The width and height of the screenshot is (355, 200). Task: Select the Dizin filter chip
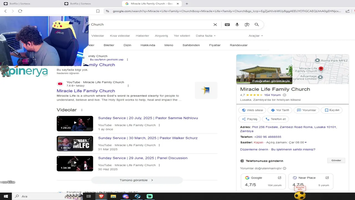[x=127, y=45]
